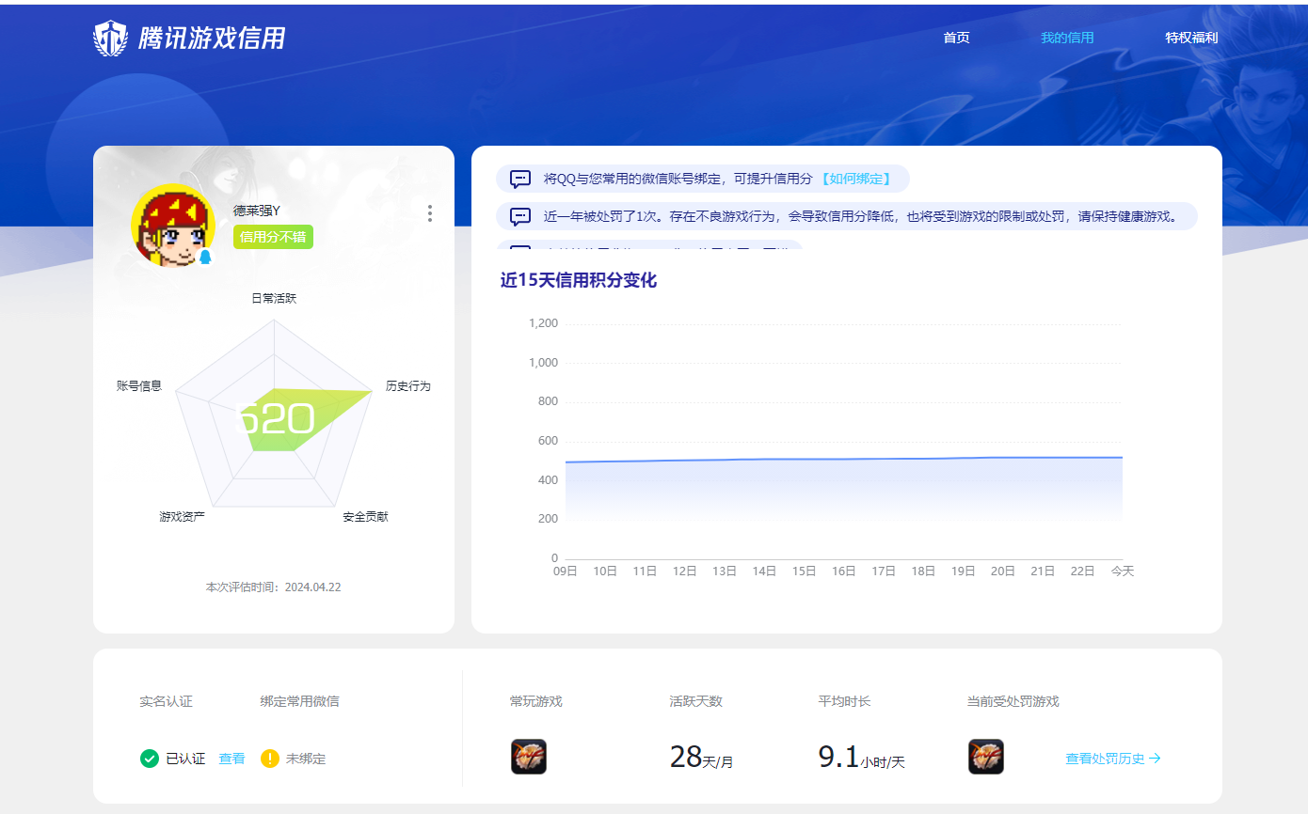Click the username 德莱强Y
Viewport: 1308px width, 814px height.
tap(257, 211)
